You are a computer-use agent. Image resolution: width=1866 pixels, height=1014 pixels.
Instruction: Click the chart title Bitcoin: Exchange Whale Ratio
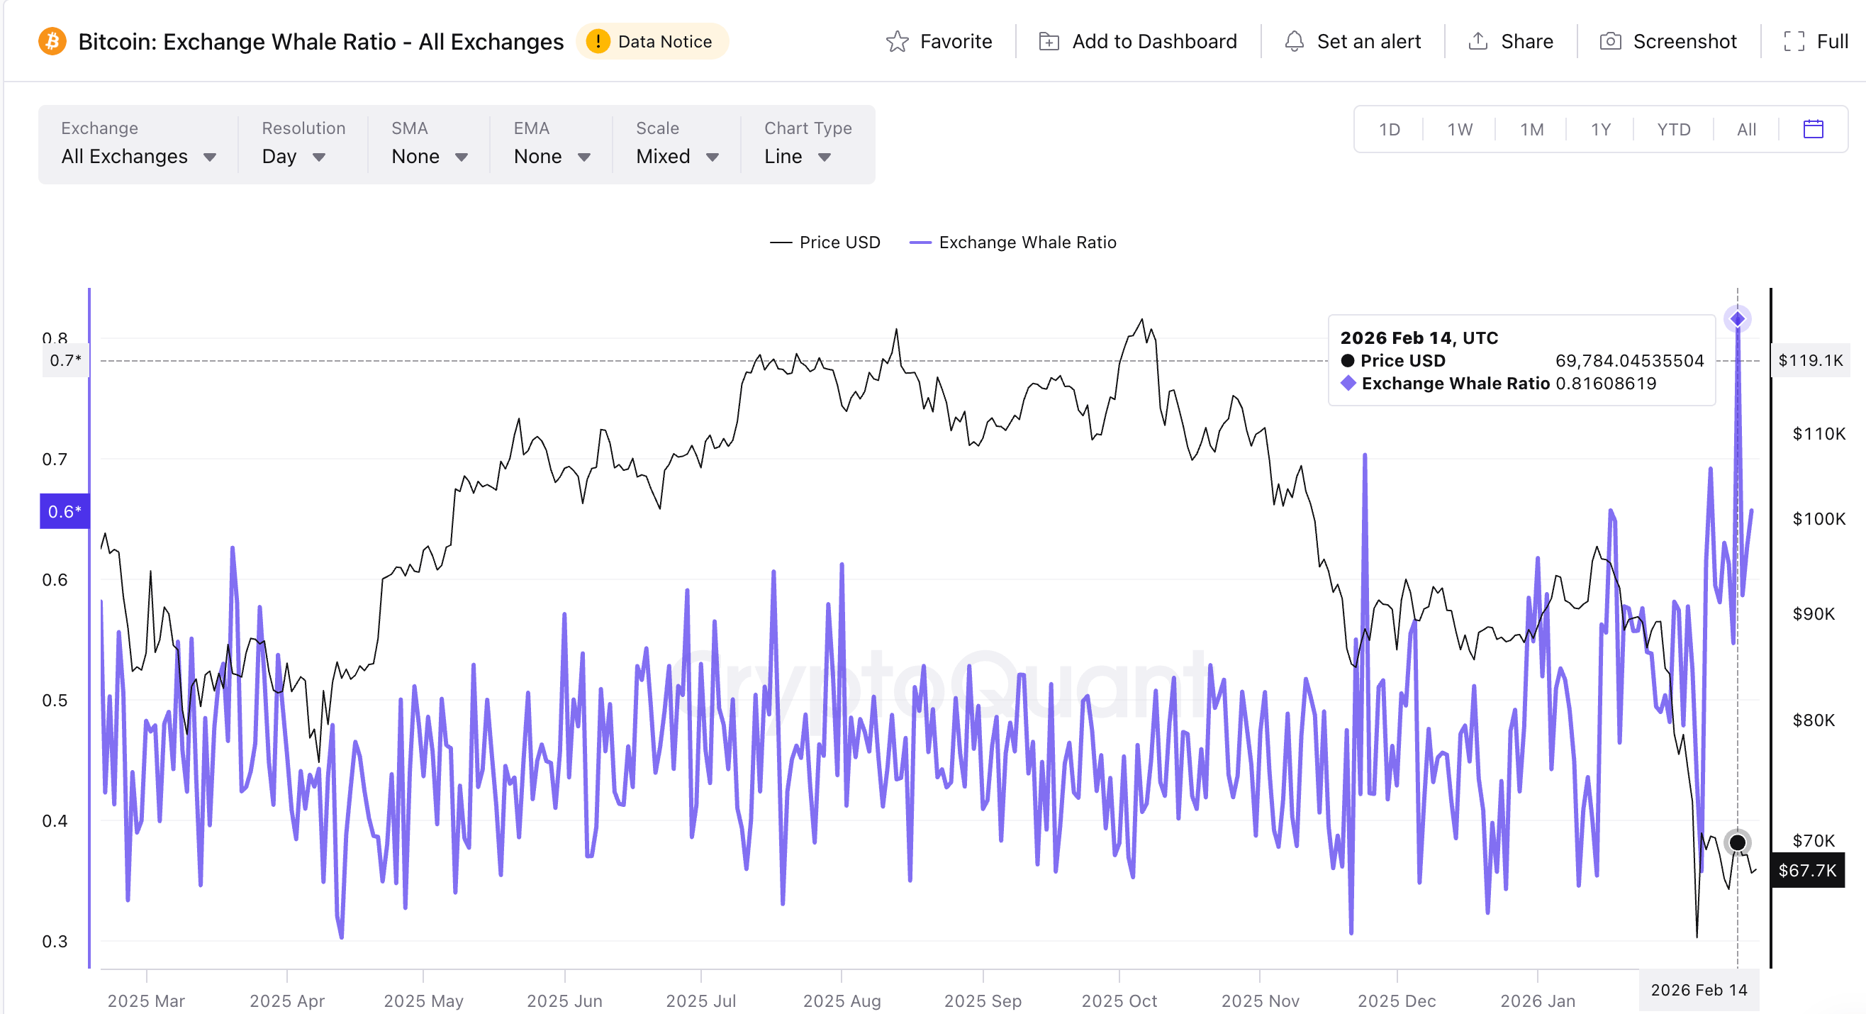(x=321, y=41)
